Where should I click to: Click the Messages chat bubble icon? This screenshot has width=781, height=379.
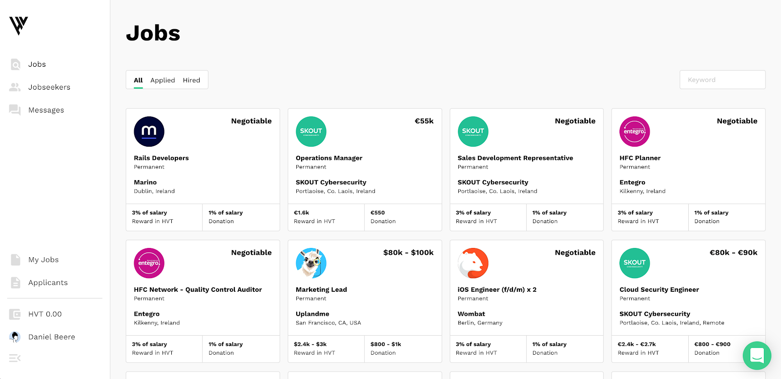15,110
